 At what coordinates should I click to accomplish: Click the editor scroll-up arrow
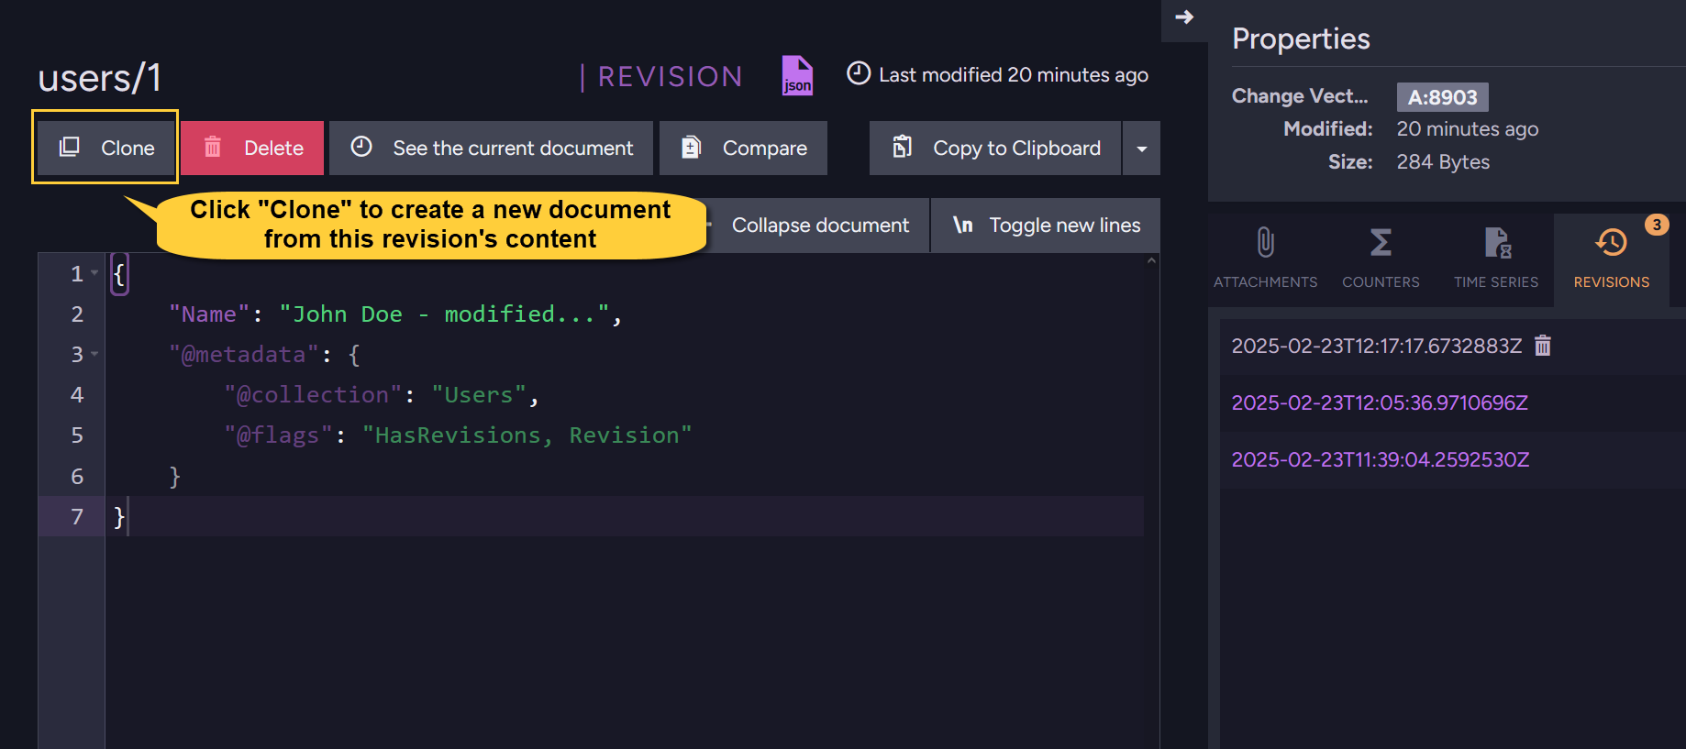[1151, 261]
